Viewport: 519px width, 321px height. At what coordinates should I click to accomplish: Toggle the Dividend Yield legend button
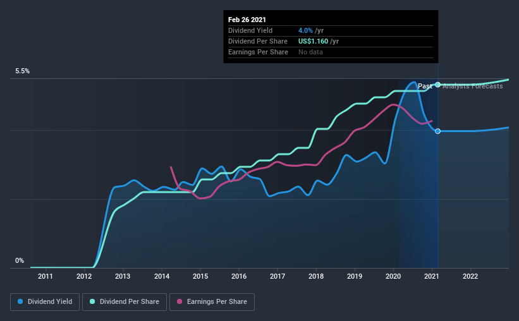[x=45, y=302]
